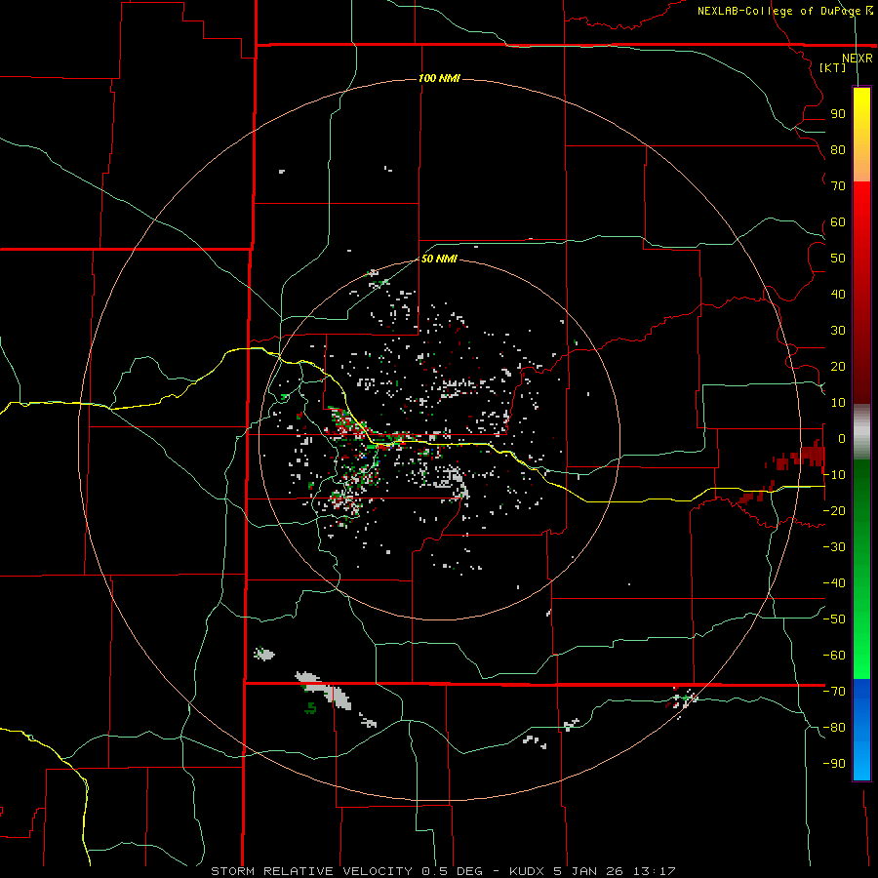Click the -60 value on the velocity scale
The width and height of the screenshot is (878, 878).
point(834,656)
